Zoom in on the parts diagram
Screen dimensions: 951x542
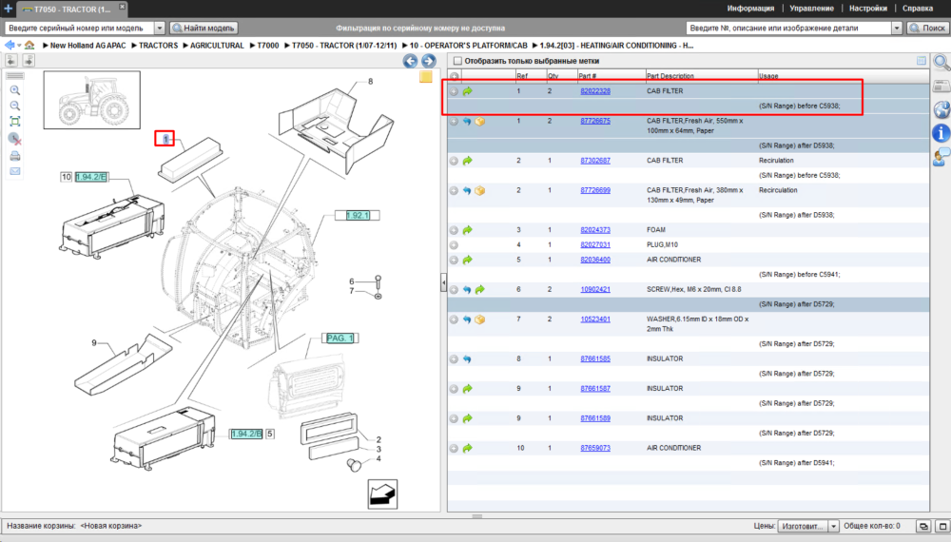coord(15,90)
